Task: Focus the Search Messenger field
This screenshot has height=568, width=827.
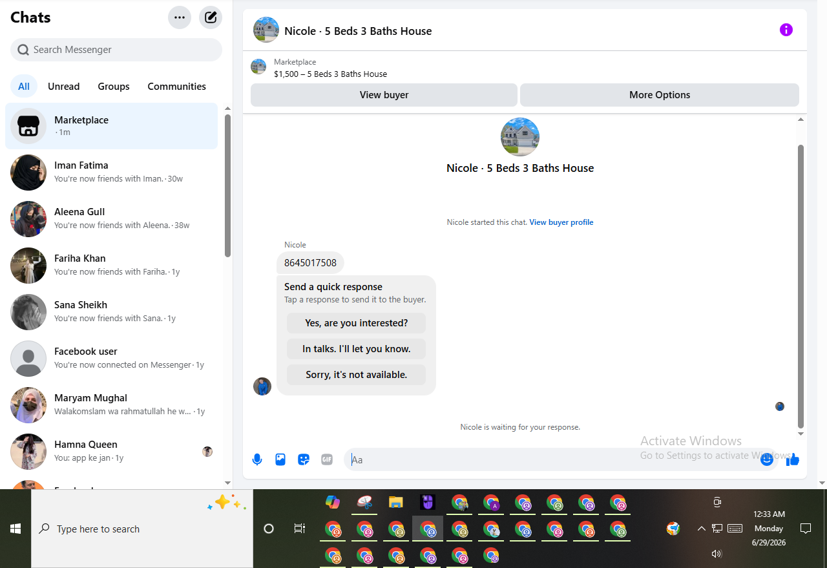Action: tap(116, 50)
